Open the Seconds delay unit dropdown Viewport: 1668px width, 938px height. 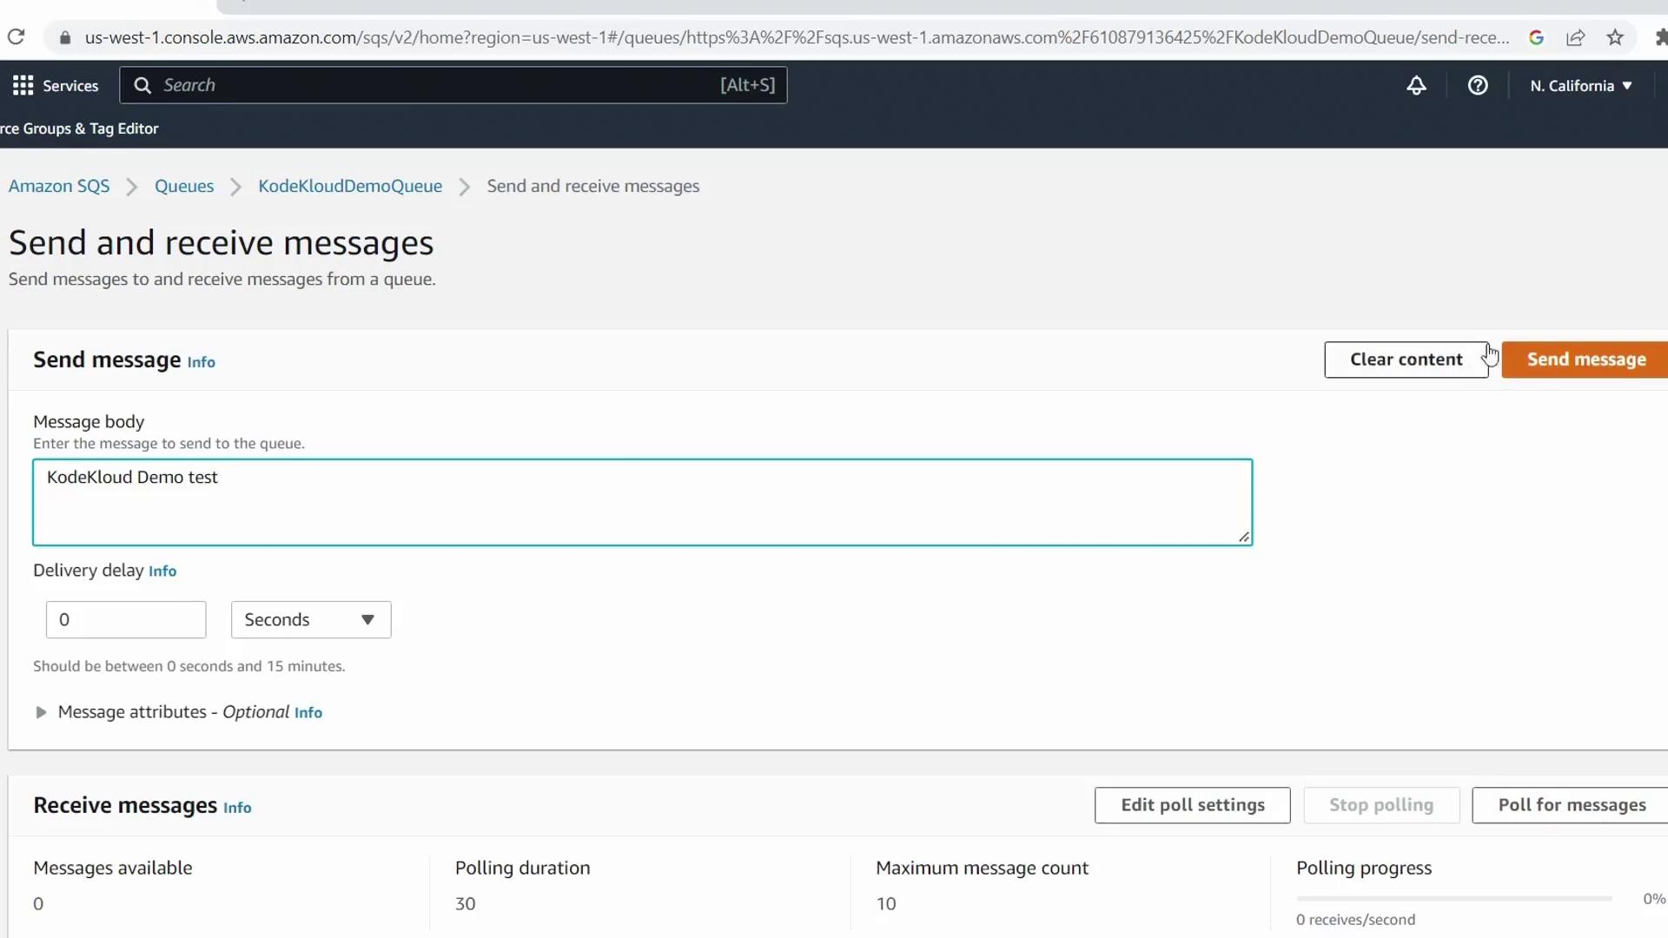[x=310, y=619]
